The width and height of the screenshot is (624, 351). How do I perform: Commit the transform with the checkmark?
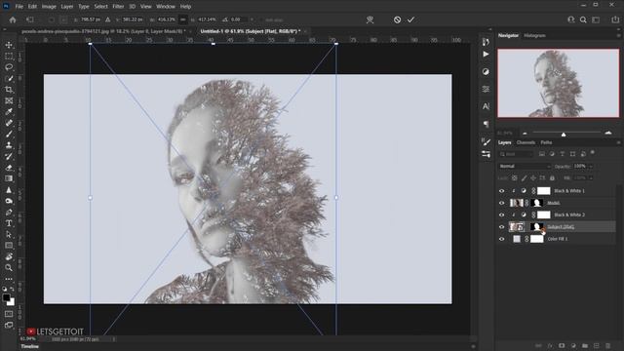pyautogui.click(x=410, y=19)
